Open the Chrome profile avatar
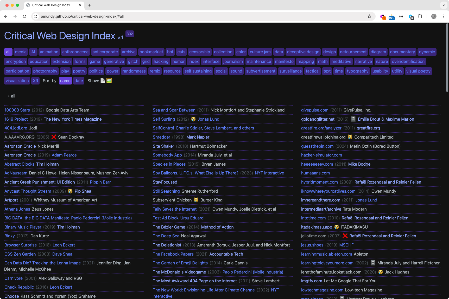The width and height of the screenshot is (449, 299). tap(434, 16)
